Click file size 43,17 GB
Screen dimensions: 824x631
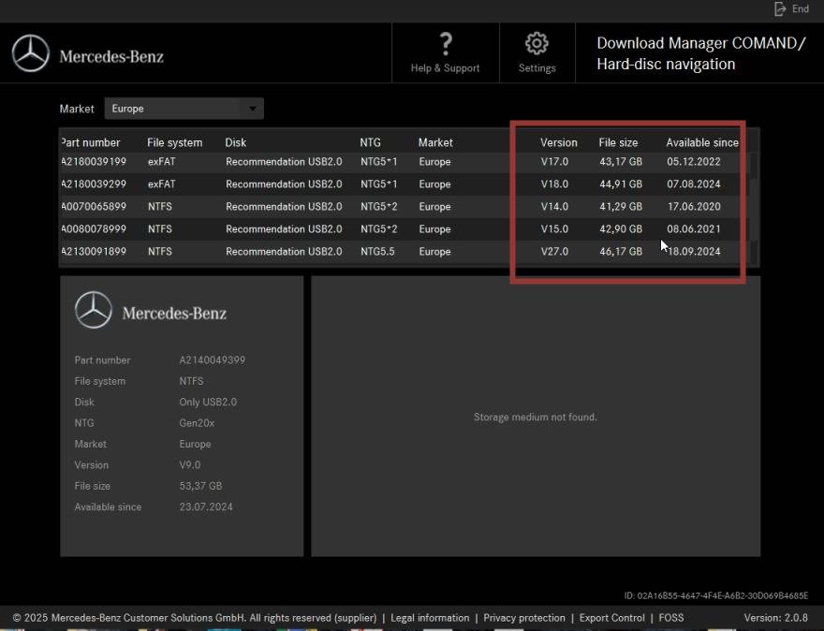pos(621,162)
